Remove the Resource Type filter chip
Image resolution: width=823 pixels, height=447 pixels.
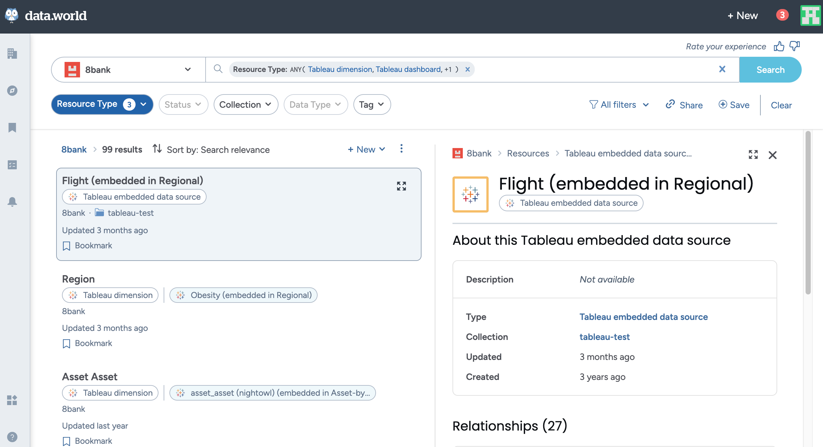click(467, 69)
